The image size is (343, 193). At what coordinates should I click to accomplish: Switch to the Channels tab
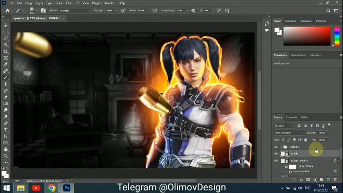point(292,117)
